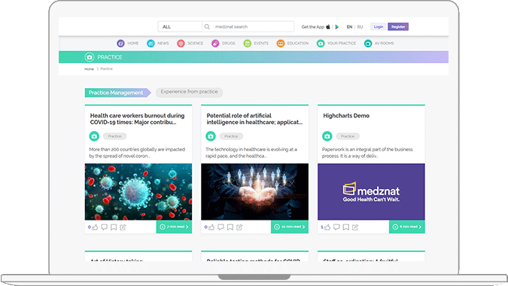
Task: Bookmark the artificial intelligence article
Action: pyautogui.click(x=230, y=227)
